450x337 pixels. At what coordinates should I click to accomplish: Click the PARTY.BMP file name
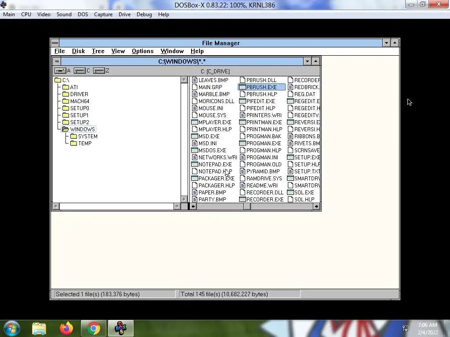pos(212,200)
